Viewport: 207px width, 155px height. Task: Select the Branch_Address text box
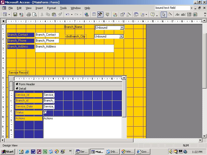click(x=75, y=48)
